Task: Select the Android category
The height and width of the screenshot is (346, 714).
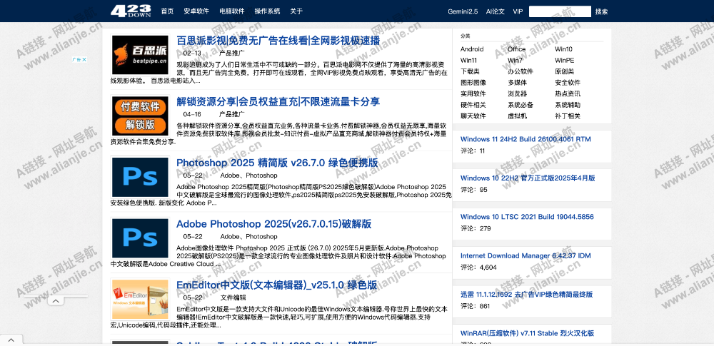Action: 472,49
